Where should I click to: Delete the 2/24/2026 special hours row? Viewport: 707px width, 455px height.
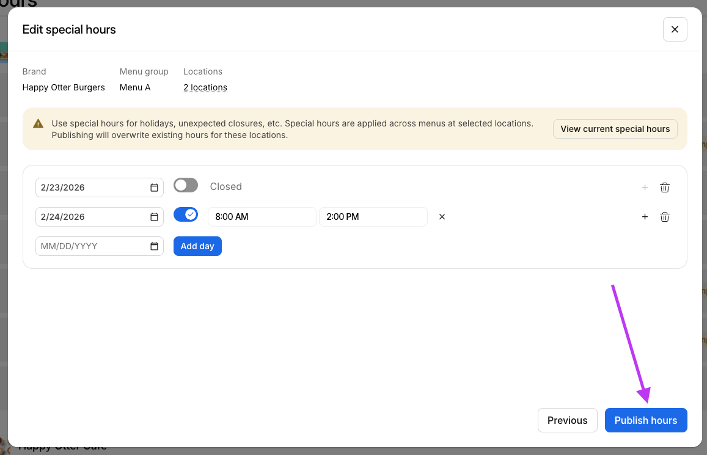[665, 217]
